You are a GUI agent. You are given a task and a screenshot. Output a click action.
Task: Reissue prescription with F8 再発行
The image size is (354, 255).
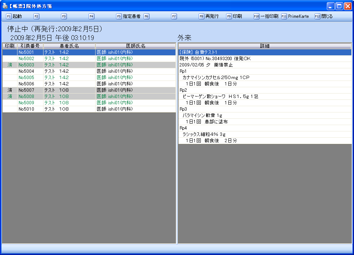[209, 16]
